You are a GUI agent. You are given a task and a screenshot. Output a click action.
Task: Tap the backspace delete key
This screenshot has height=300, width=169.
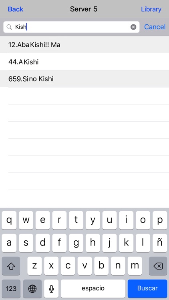click(x=158, y=266)
